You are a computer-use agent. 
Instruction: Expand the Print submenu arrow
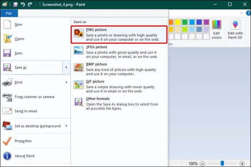tap(66, 82)
